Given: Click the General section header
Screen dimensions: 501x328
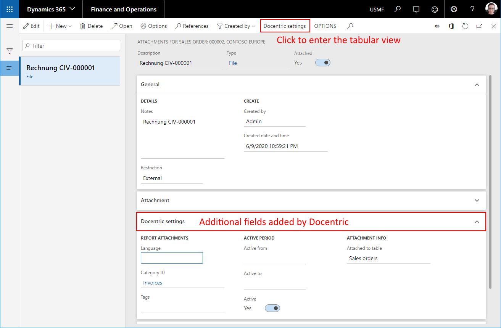Looking at the screenshot, I should 311,85.
